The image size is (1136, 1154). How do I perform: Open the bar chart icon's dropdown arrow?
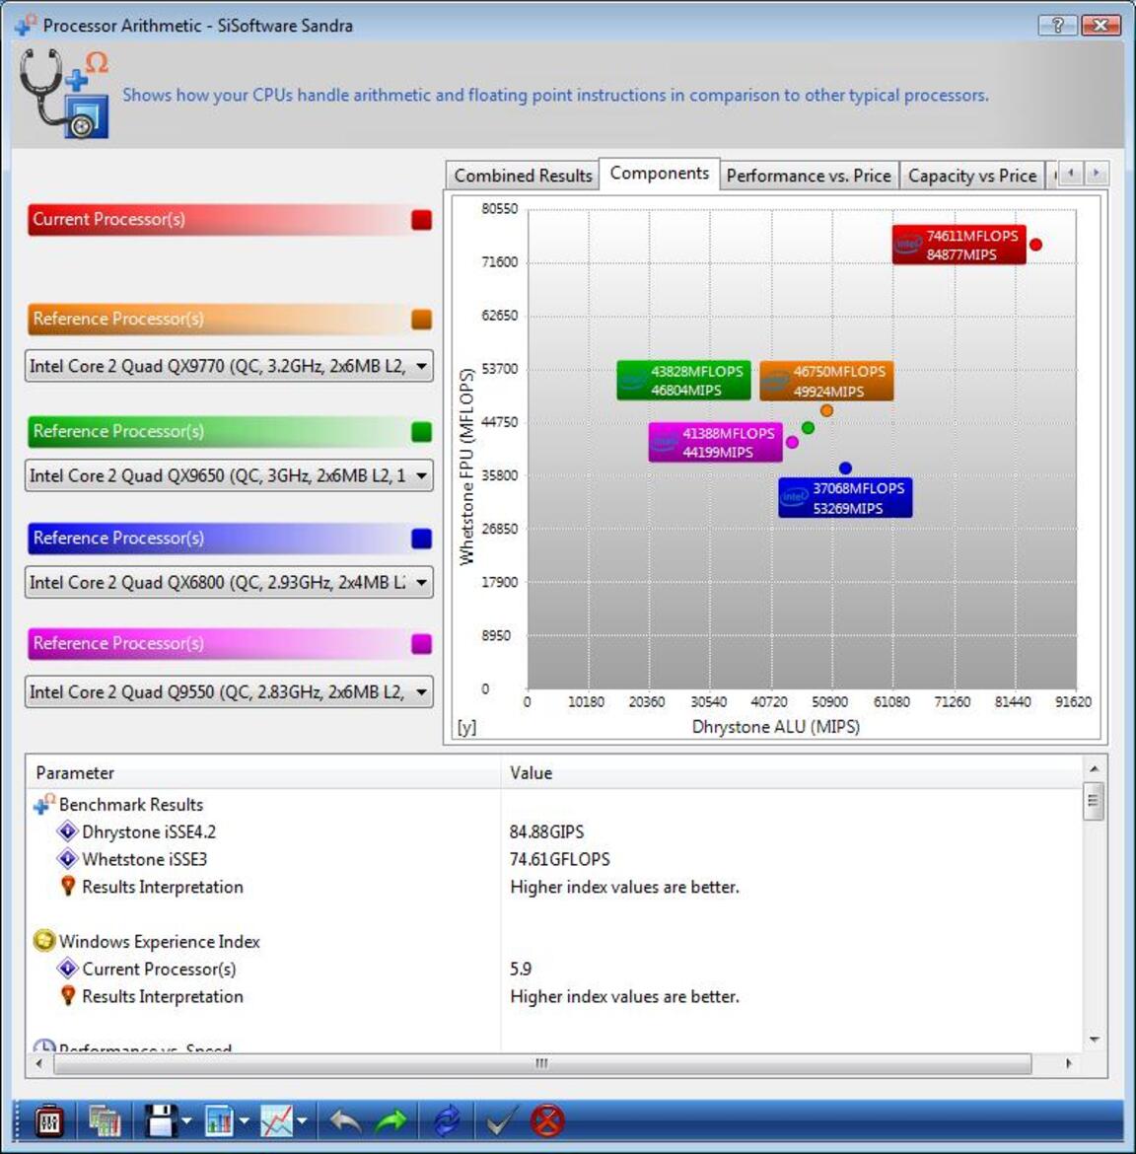coord(245,1121)
